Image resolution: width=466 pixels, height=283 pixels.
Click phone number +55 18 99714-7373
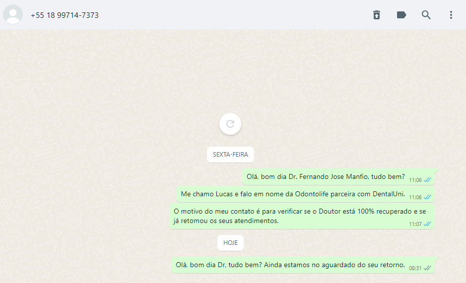click(x=65, y=15)
